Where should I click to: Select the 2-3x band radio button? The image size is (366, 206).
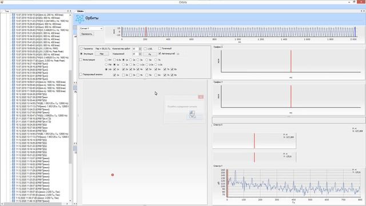147,65
